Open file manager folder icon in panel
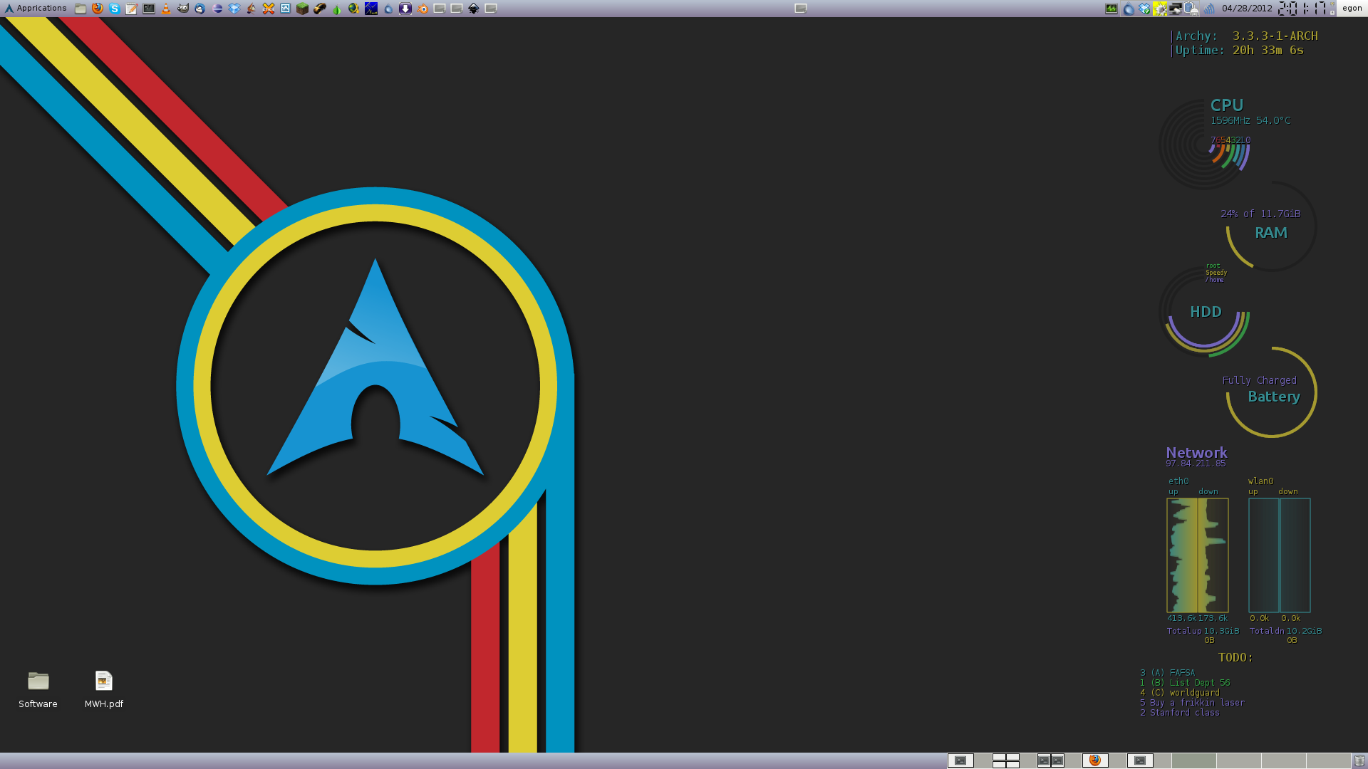 [x=81, y=9]
